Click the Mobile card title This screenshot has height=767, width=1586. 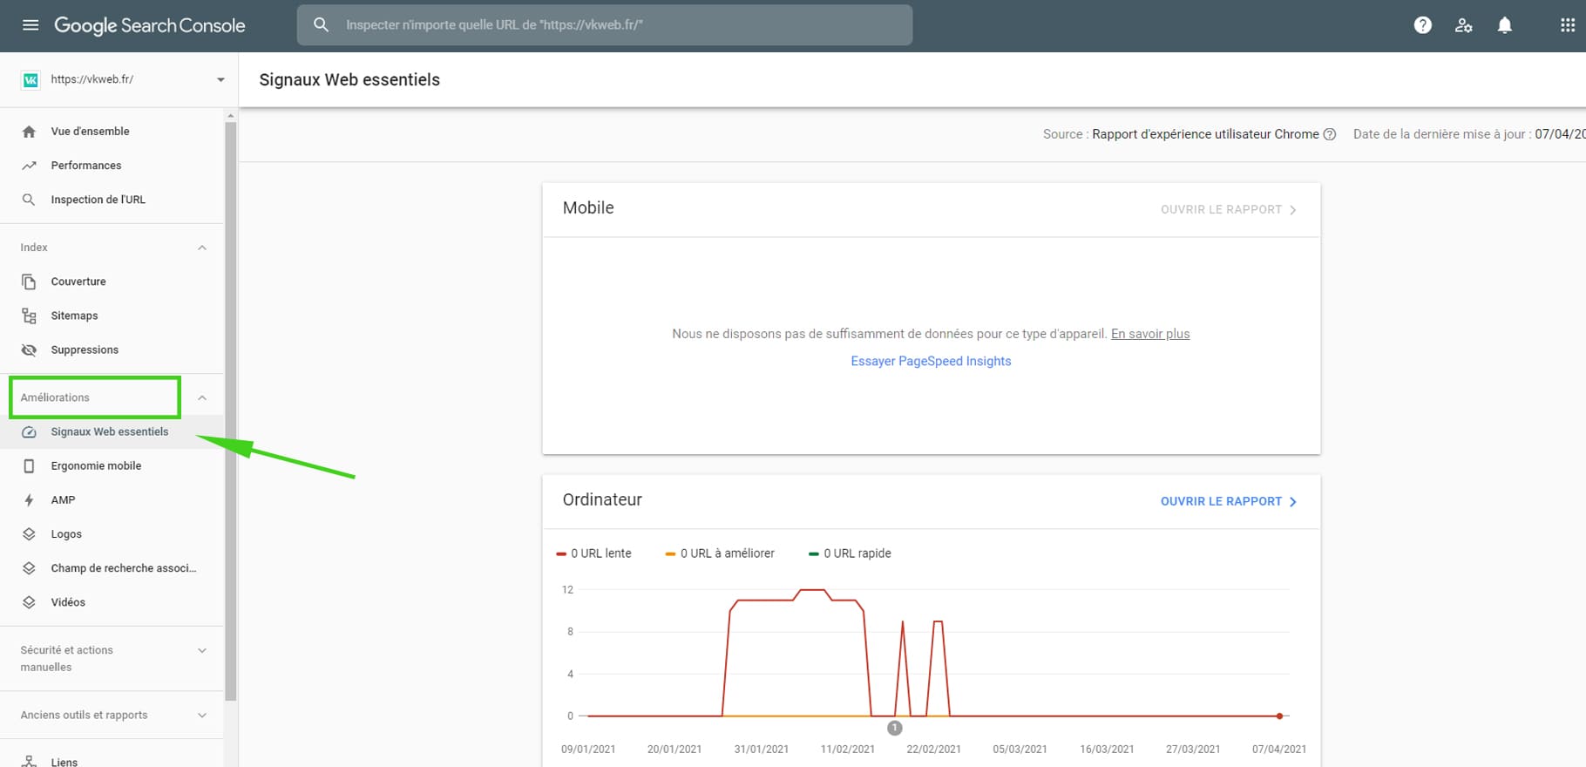pos(588,207)
